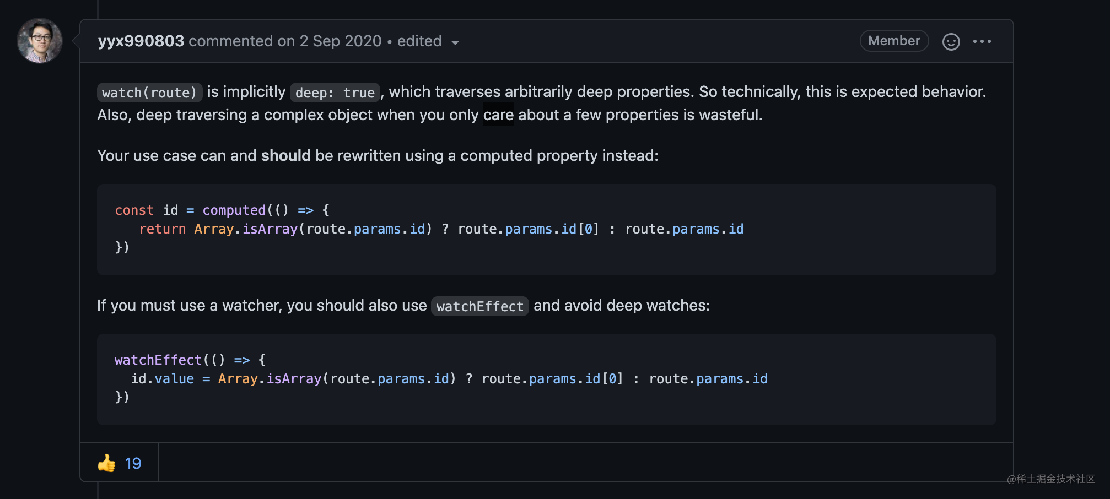Click inside the watchEffect code block
This screenshot has width=1110, height=499.
tap(546, 379)
